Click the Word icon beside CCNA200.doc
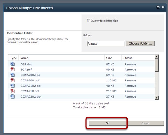The width and height of the screenshot is (168, 135). tap(12, 75)
